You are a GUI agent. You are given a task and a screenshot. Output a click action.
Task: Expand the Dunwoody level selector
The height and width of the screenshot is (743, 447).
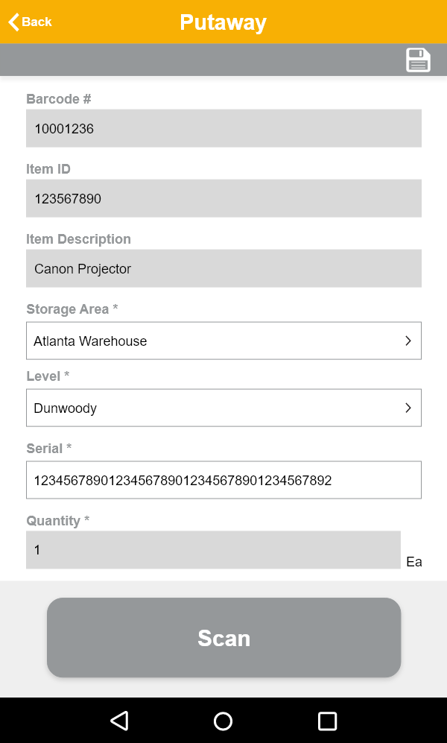[x=209, y=408]
